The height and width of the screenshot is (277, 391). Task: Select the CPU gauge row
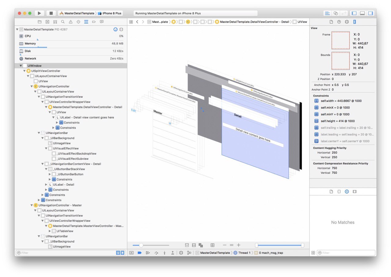tap(71, 37)
